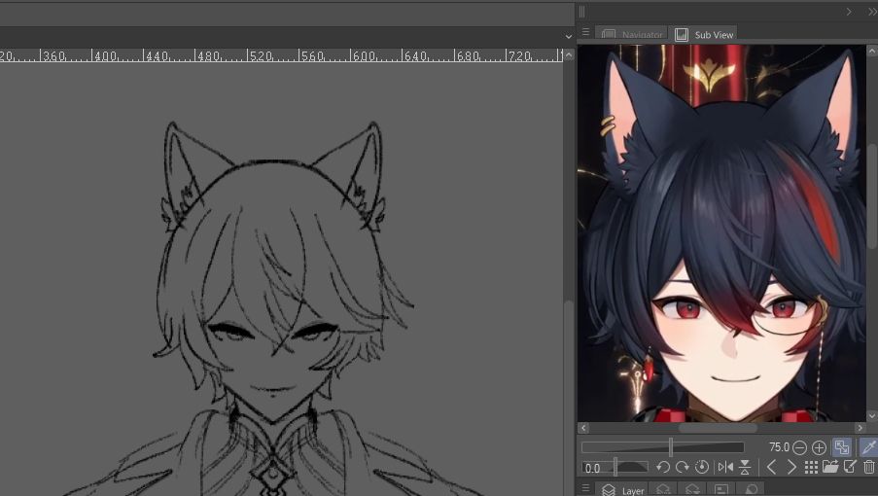Click the horizontal ruler at 520

(x=261, y=56)
